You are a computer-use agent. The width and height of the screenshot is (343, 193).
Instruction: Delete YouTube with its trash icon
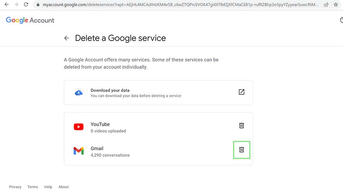[x=241, y=125]
